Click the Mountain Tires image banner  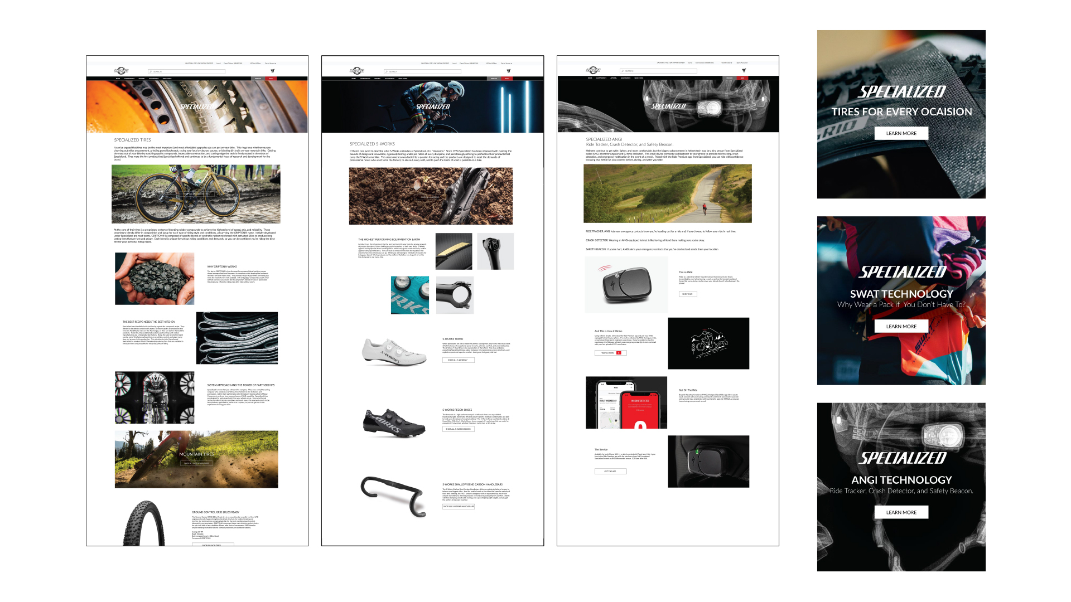196,459
